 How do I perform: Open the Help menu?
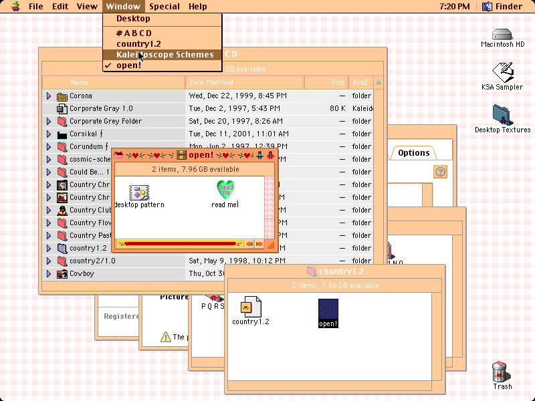click(x=197, y=7)
